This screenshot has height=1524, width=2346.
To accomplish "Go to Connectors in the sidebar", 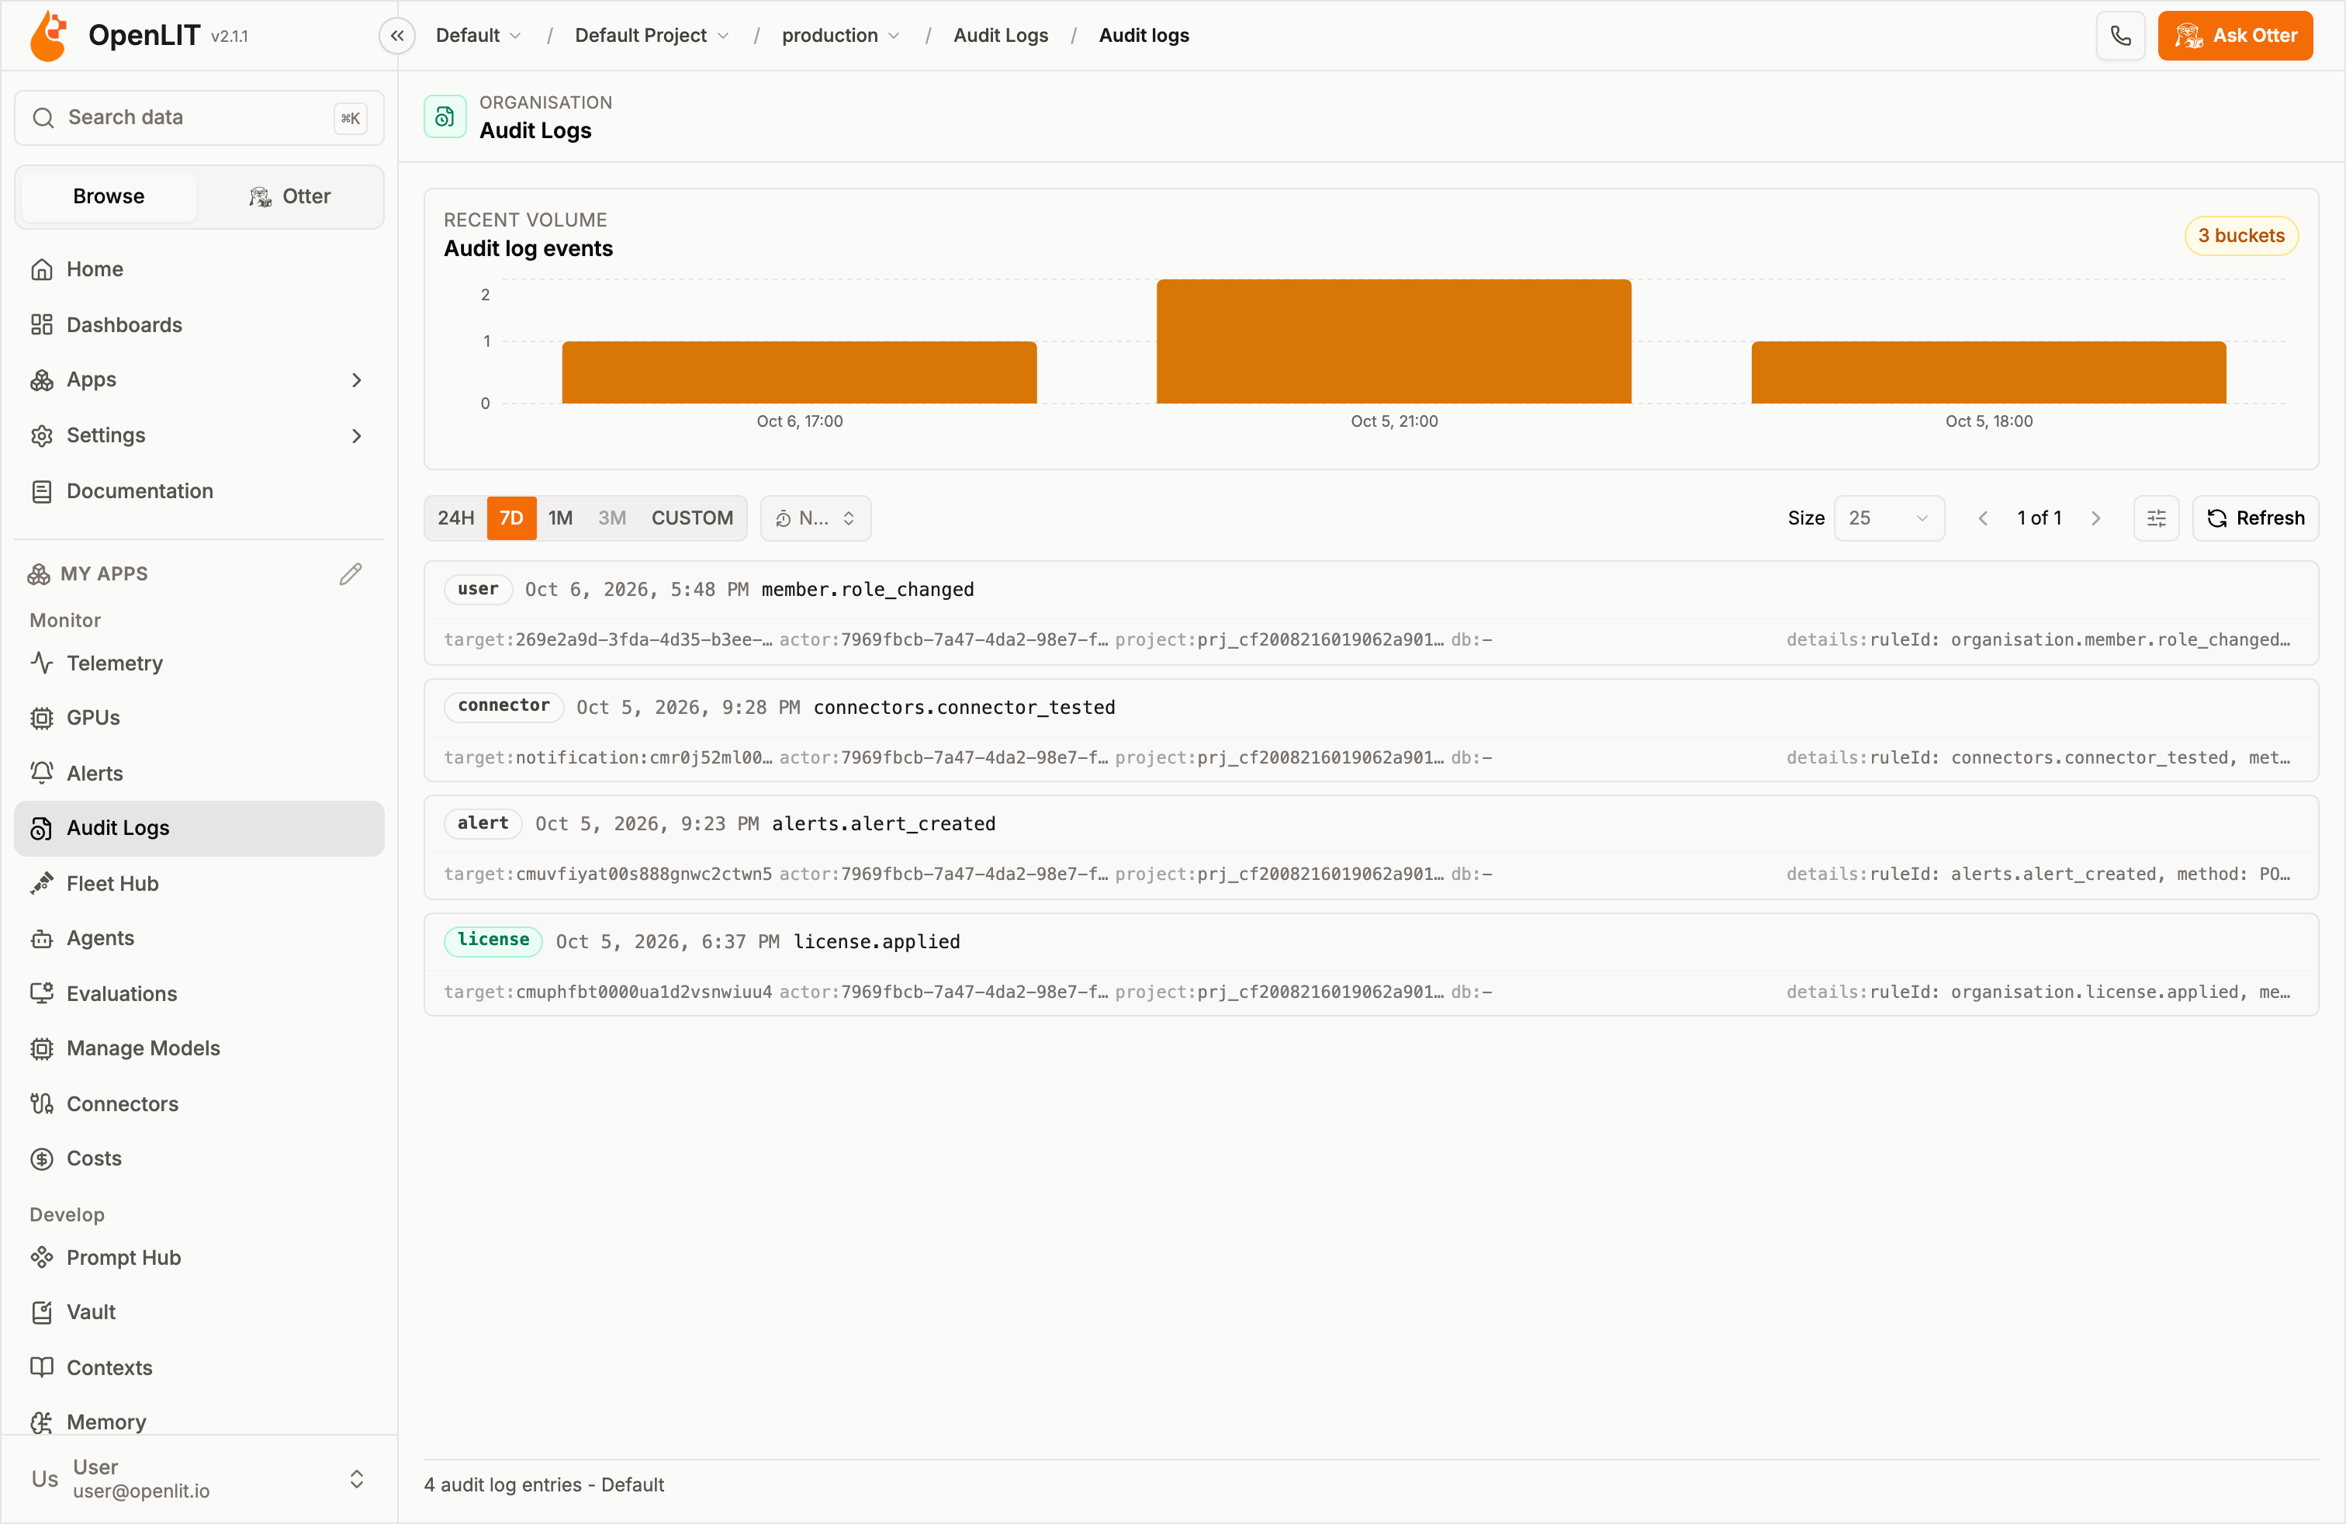I will (199, 1103).
